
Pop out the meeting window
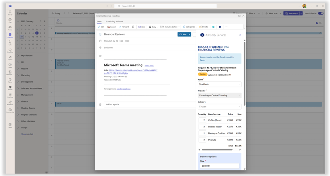pyautogui.click(x=240, y=16)
